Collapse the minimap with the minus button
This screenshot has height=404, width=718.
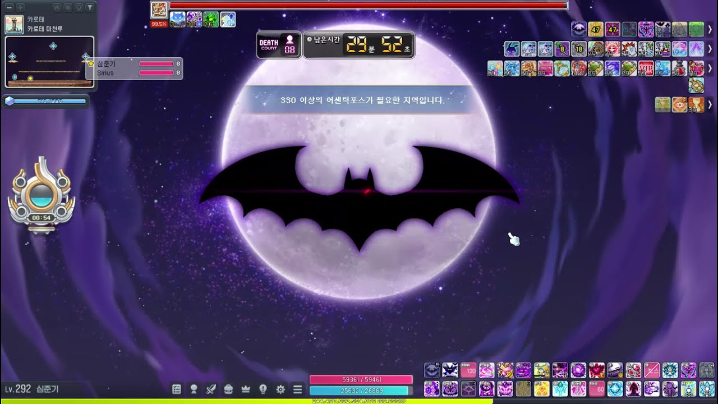9,7
